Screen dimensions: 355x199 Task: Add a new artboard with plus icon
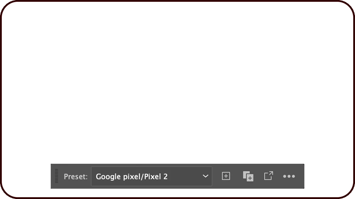tap(226, 176)
